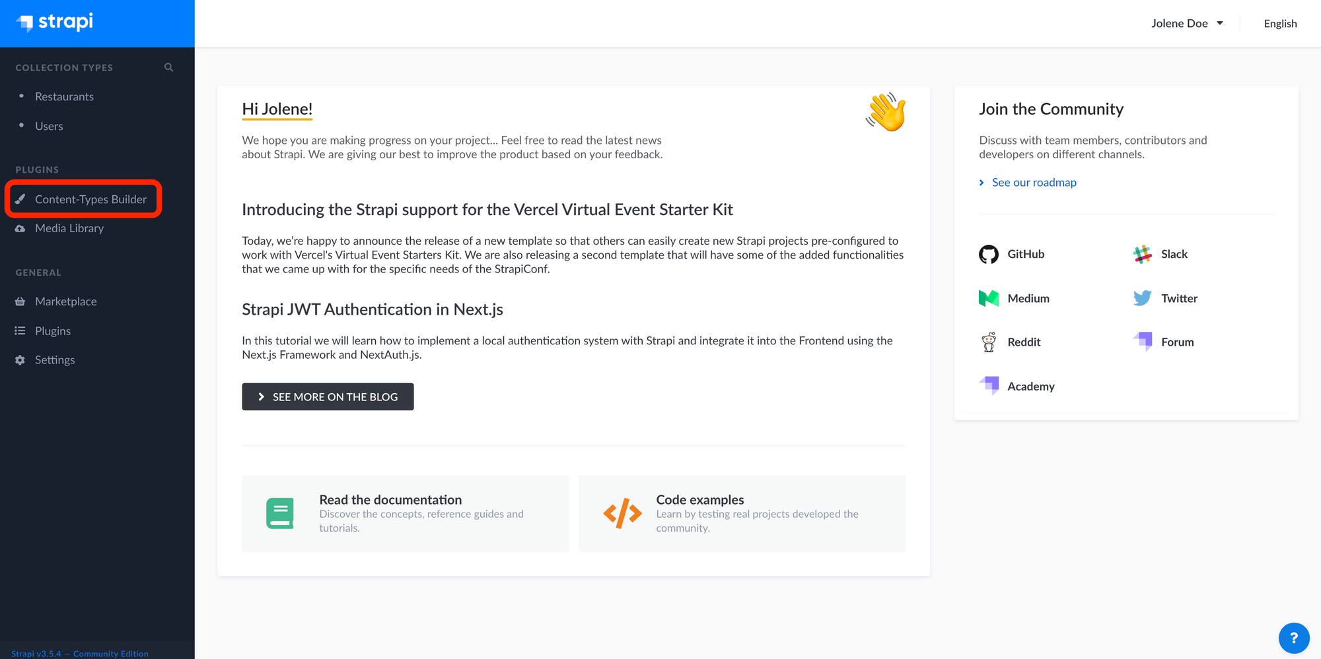This screenshot has width=1321, height=659.
Task: Open the Read the documentation card
Action: (x=405, y=513)
